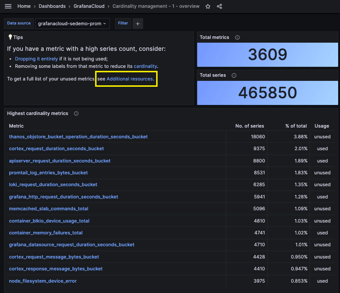Screen dimensions: 340x293
Task: Click the Total series gauge panel
Action: 267,93
